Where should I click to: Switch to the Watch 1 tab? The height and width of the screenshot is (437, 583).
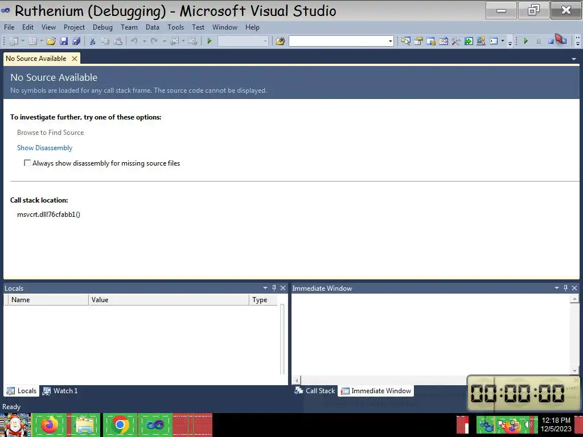pyautogui.click(x=60, y=391)
